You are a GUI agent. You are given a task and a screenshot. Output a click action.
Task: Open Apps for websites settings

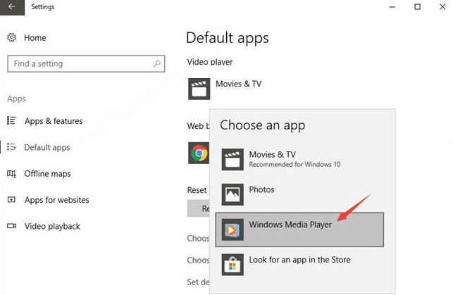tap(56, 200)
